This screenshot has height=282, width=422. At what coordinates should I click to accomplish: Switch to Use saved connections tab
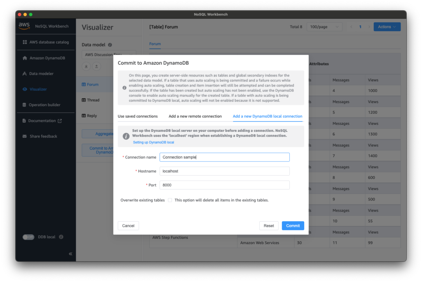tap(138, 117)
